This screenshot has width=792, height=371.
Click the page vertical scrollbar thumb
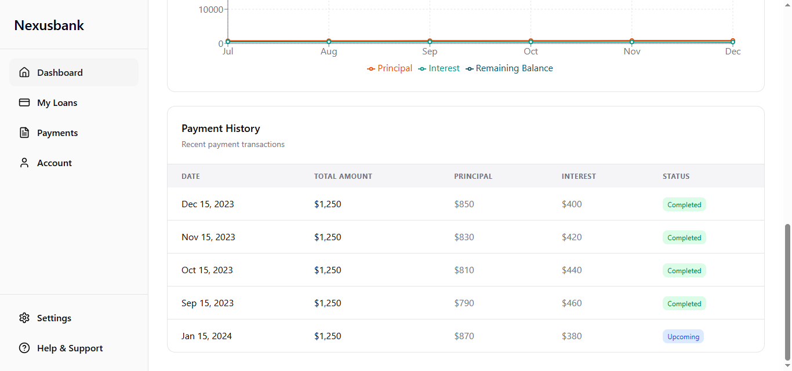787,292
